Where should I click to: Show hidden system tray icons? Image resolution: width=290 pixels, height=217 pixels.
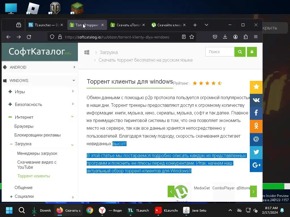(230, 210)
